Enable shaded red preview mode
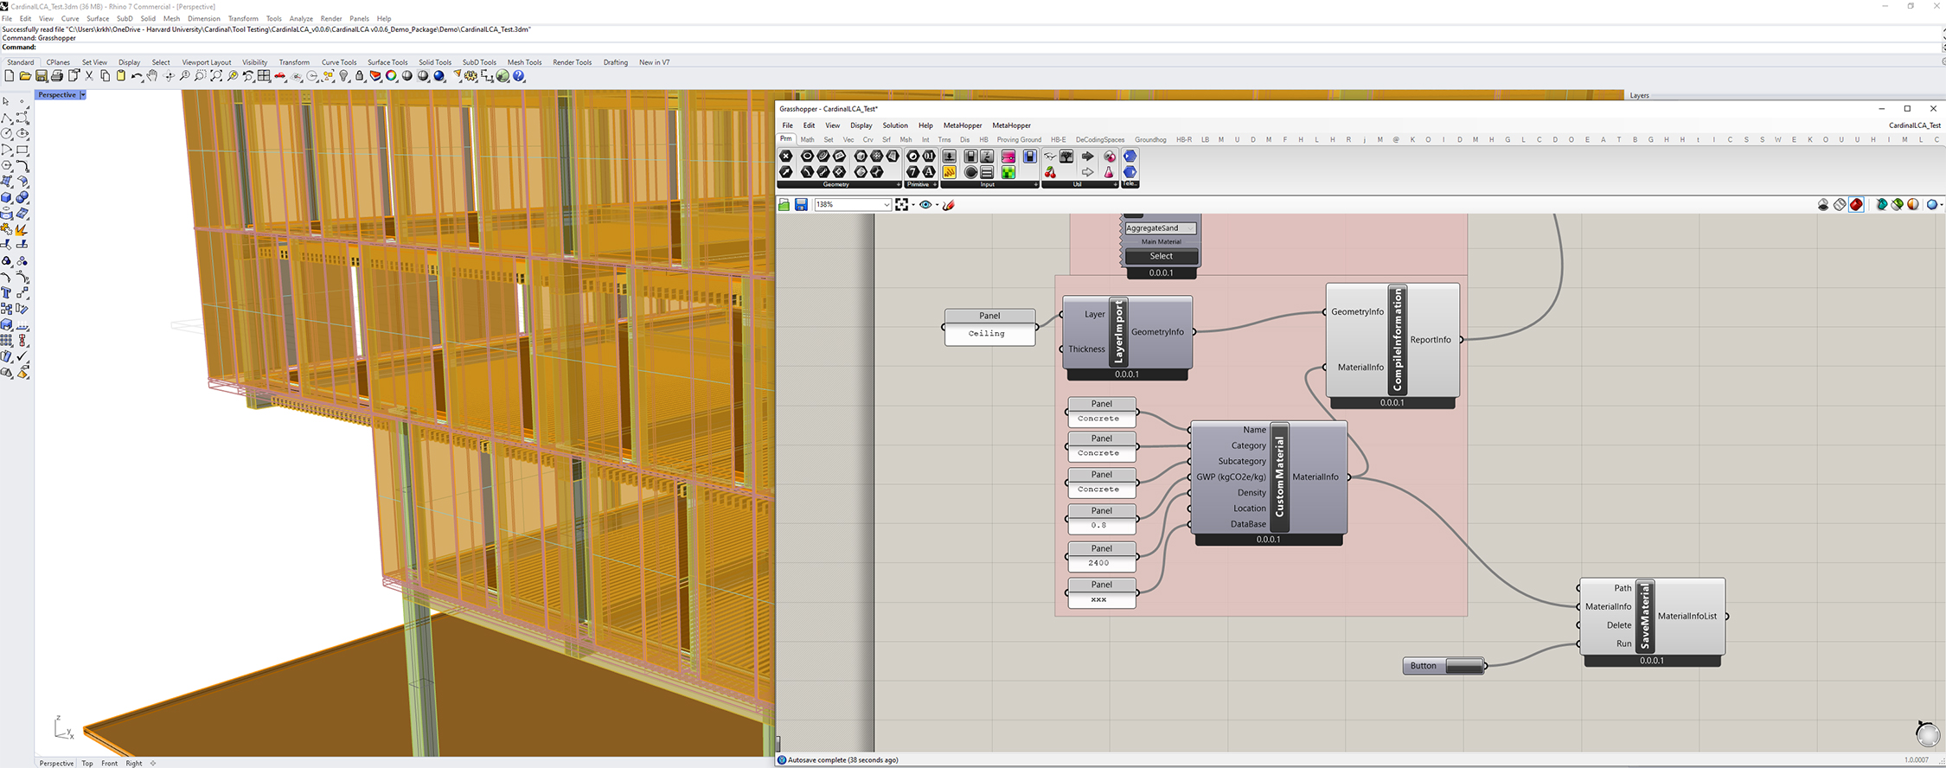Image resolution: width=1946 pixels, height=768 pixels. (1856, 205)
